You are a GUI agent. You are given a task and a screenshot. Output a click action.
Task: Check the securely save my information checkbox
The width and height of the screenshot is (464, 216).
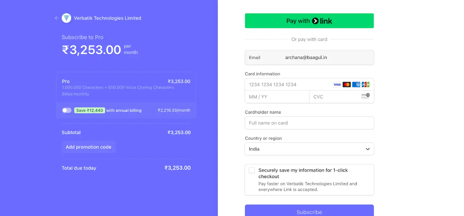tap(252, 170)
